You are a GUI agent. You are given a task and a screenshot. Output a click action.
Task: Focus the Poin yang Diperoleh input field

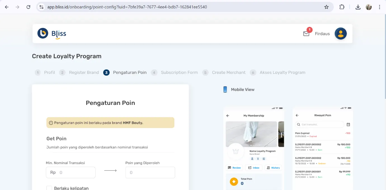pyautogui.click(x=150, y=172)
